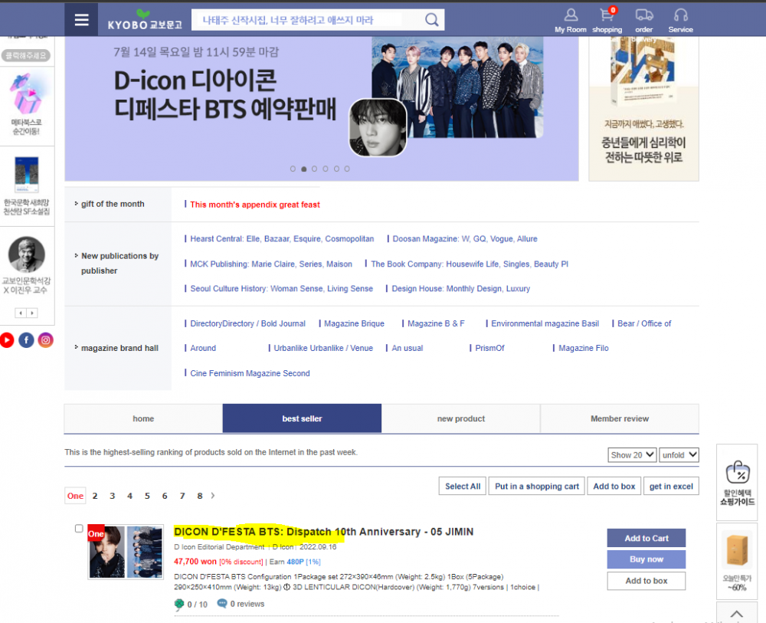766x623 pixels.
Task: Switch to the Member review tab
Action: pyautogui.click(x=620, y=418)
